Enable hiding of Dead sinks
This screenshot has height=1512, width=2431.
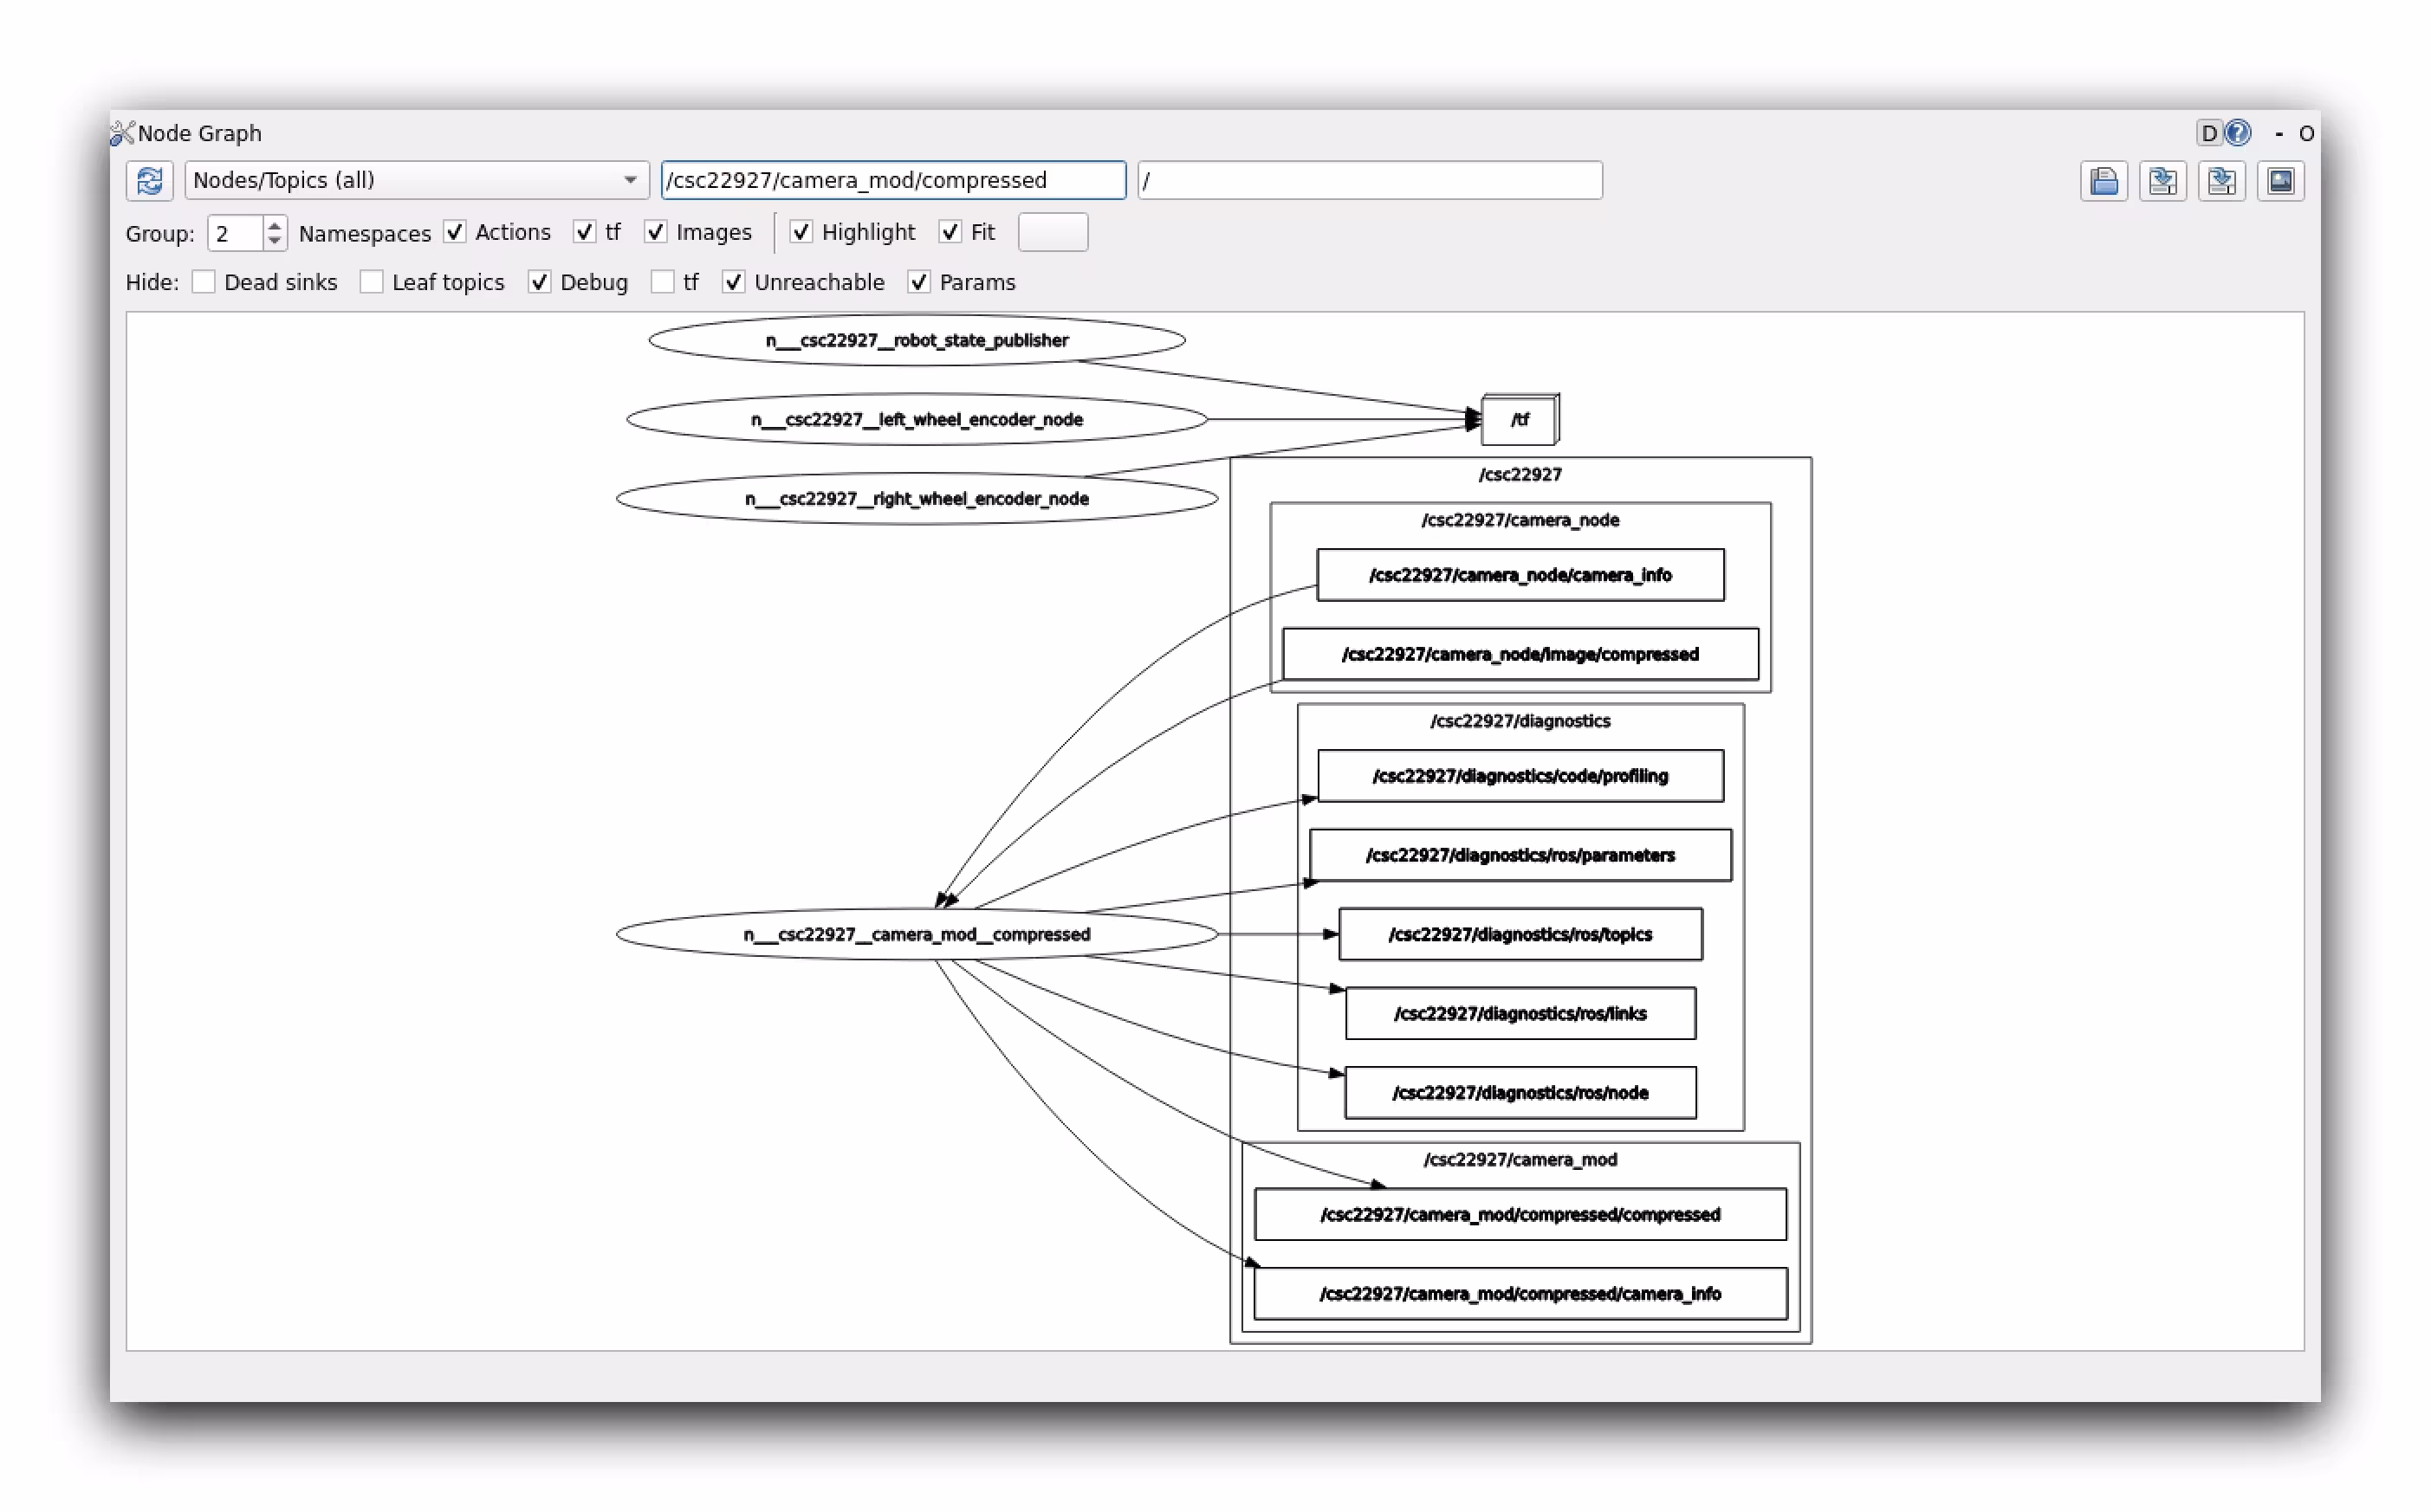tap(203, 282)
